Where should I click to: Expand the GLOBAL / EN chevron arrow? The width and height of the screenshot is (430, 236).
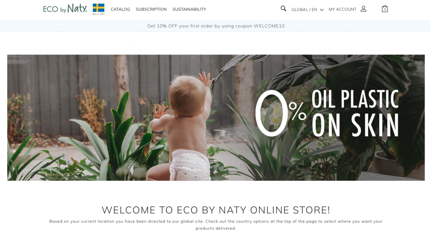[x=322, y=10]
